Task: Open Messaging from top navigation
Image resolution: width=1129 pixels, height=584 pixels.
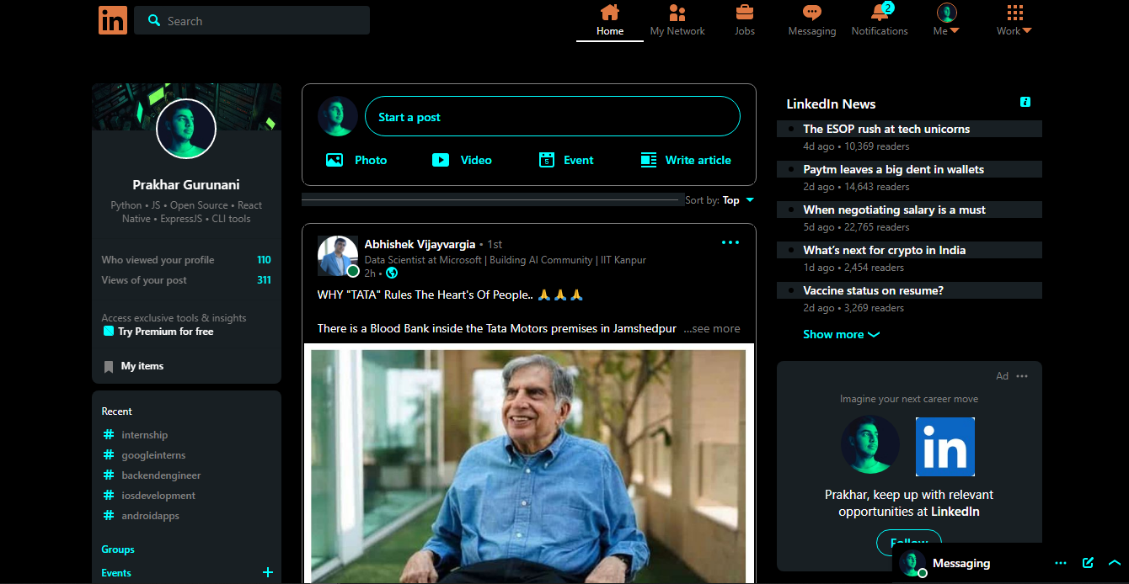Action: (812, 21)
